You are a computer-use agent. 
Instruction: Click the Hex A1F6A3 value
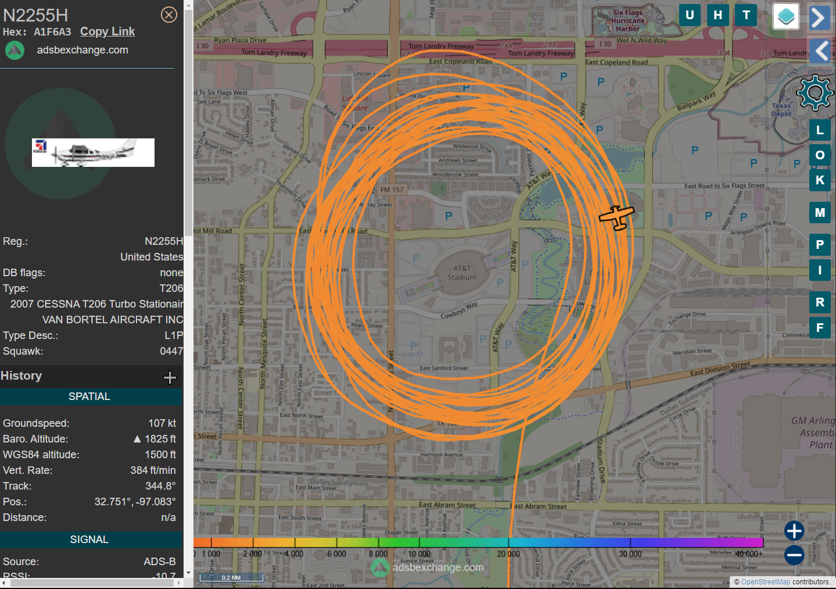[52, 32]
